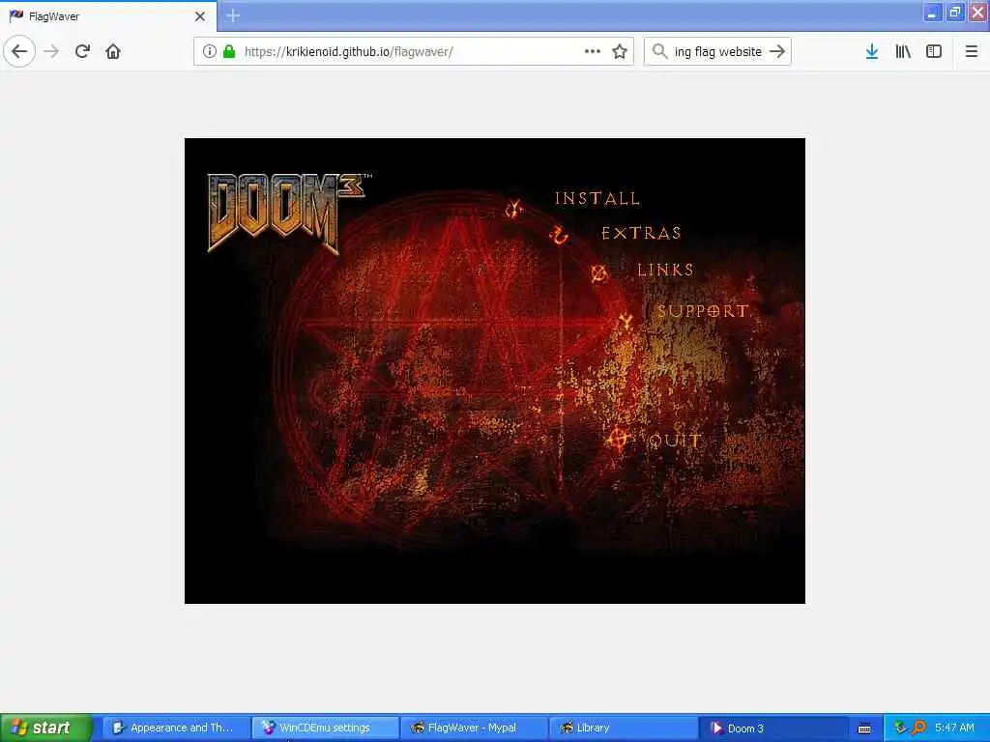Switch to Appearance and Themes taskbar window
Viewport: 990px width, 742px height.
pos(175,728)
